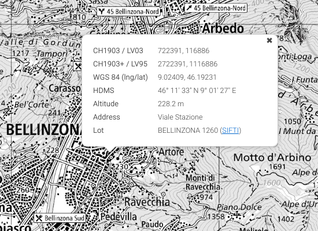This screenshot has height=231, width=318.
Task: Click the BELLINZONA city label on map
Action: pyautogui.click(x=43, y=130)
